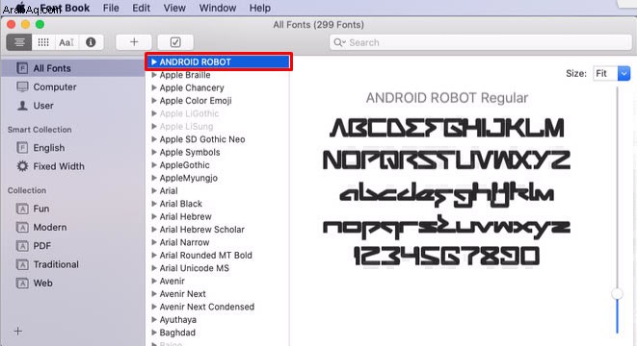Expand the ANDROID ROBOT font family

click(x=154, y=62)
